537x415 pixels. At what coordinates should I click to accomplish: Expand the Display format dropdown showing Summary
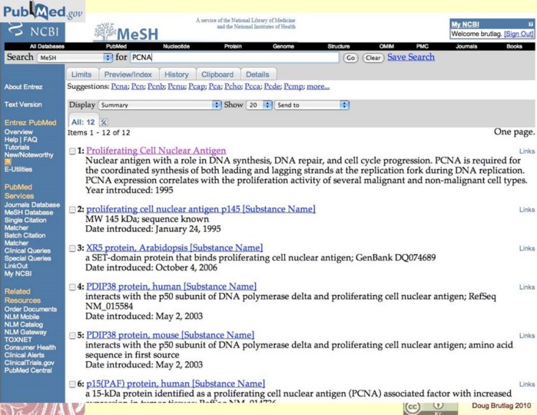coord(159,105)
